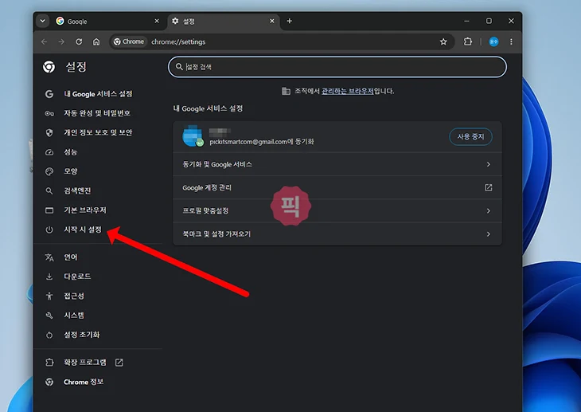This screenshot has height=412, width=581.
Task: Select 시작 시 설정 label
Action: tap(83, 230)
